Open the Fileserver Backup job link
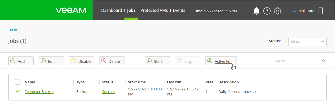The height and width of the screenshot is (109, 335). point(39,92)
